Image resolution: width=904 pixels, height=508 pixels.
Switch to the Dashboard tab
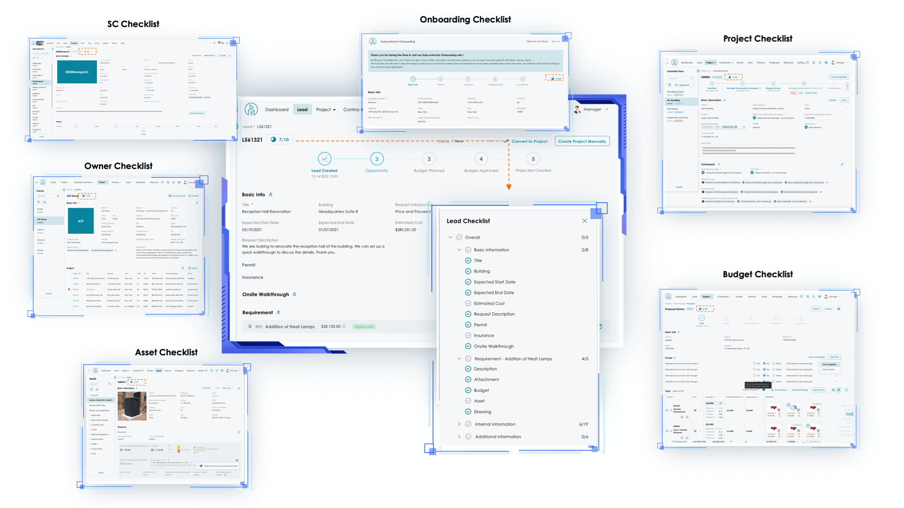point(276,110)
